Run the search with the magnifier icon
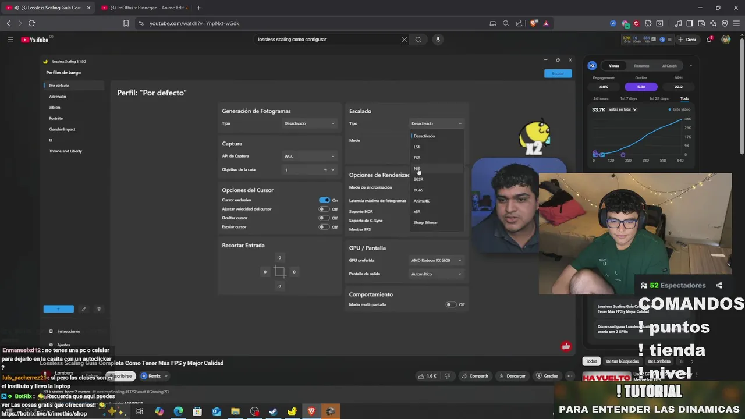Viewport: 745px width, 419px height. click(418, 40)
